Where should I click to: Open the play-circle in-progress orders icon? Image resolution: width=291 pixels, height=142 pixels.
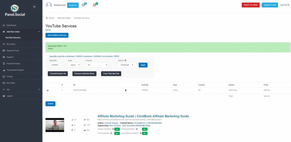click(83, 5)
